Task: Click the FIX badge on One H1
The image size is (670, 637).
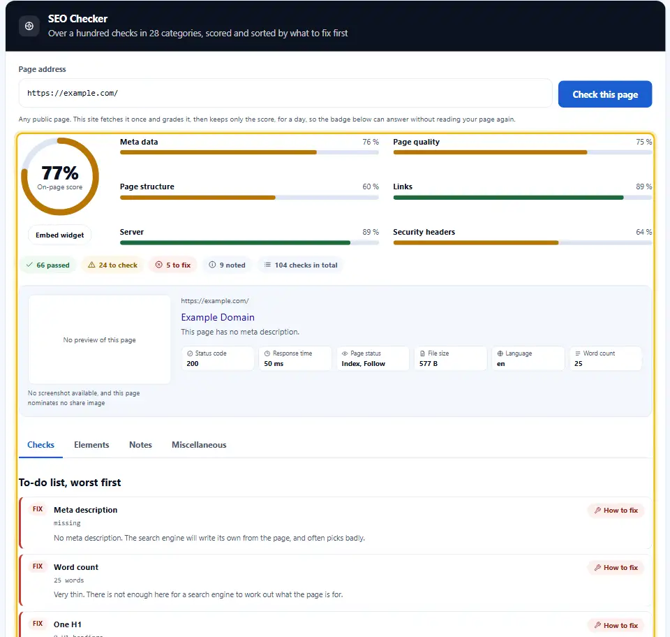Action: tap(38, 624)
